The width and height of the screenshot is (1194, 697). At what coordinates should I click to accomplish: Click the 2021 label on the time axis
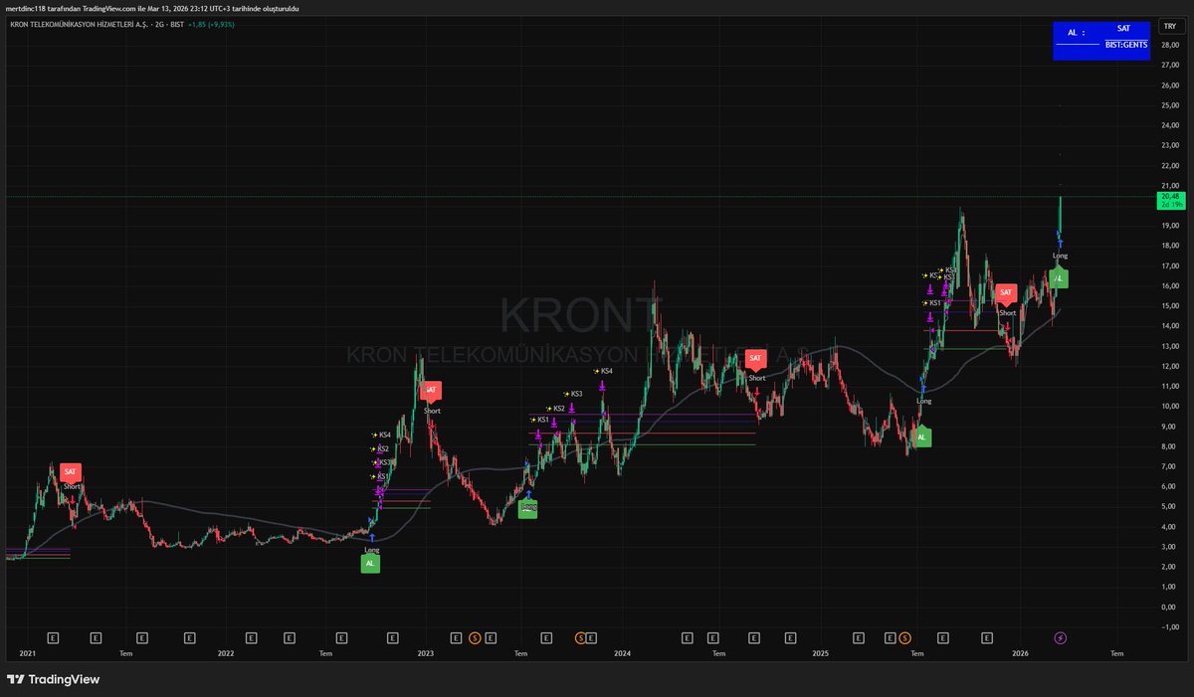28,653
